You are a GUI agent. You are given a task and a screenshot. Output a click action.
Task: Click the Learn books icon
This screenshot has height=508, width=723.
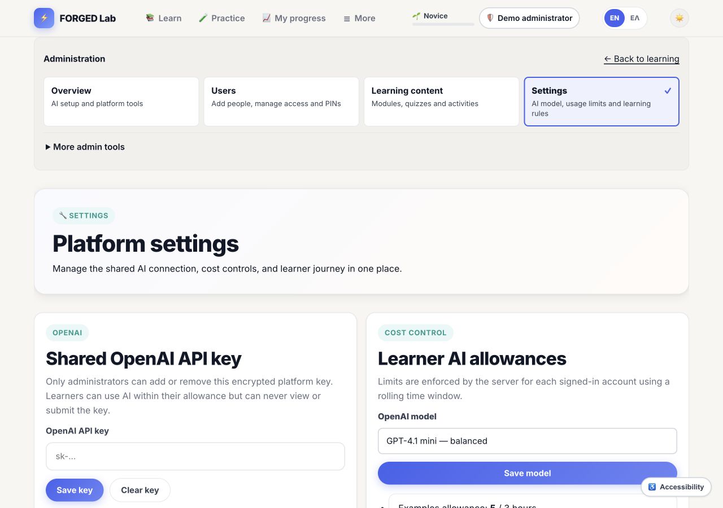coord(150,18)
